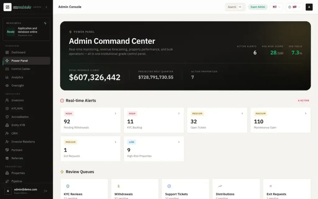
Task: Click the Oversight eye icon
Action: (x=7, y=86)
